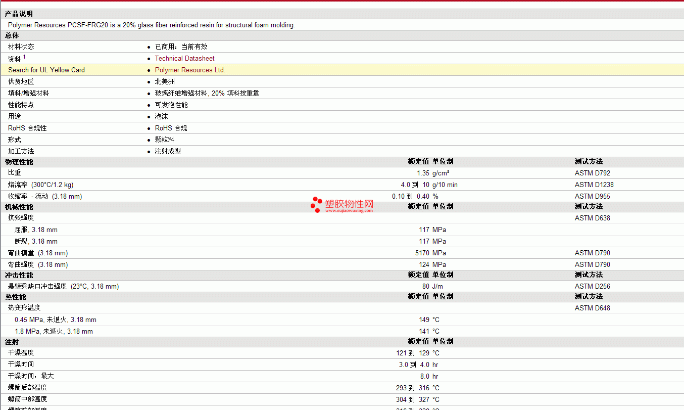The height and width of the screenshot is (410, 684).
Task: Click the 测试方法 header in 物理性能 section
Action: point(589,162)
